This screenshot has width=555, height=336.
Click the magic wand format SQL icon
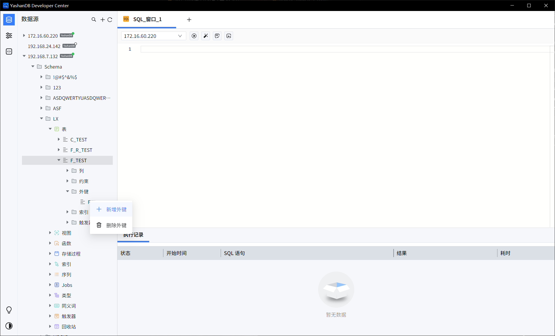click(206, 36)
